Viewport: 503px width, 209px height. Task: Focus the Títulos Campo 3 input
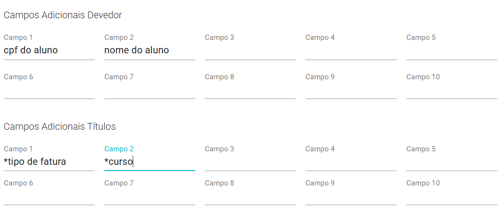point(250,161)
